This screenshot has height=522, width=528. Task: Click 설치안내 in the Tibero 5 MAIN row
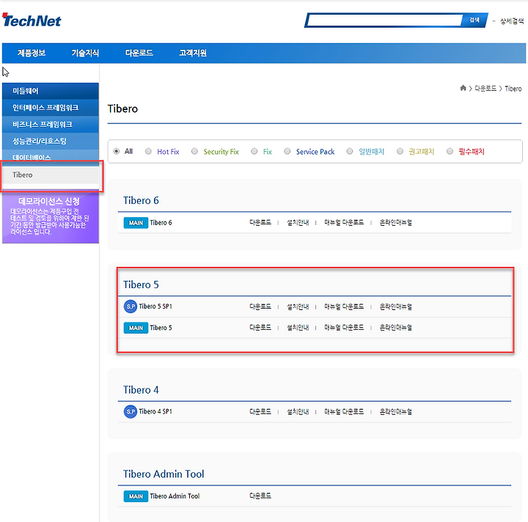pos(298,328)
